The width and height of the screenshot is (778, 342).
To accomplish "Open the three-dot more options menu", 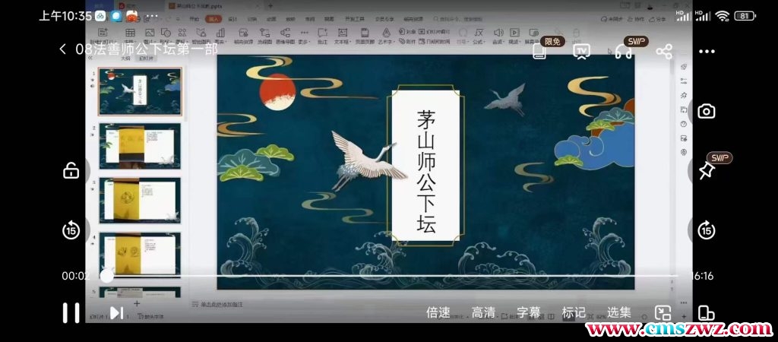I will (707, 51).
